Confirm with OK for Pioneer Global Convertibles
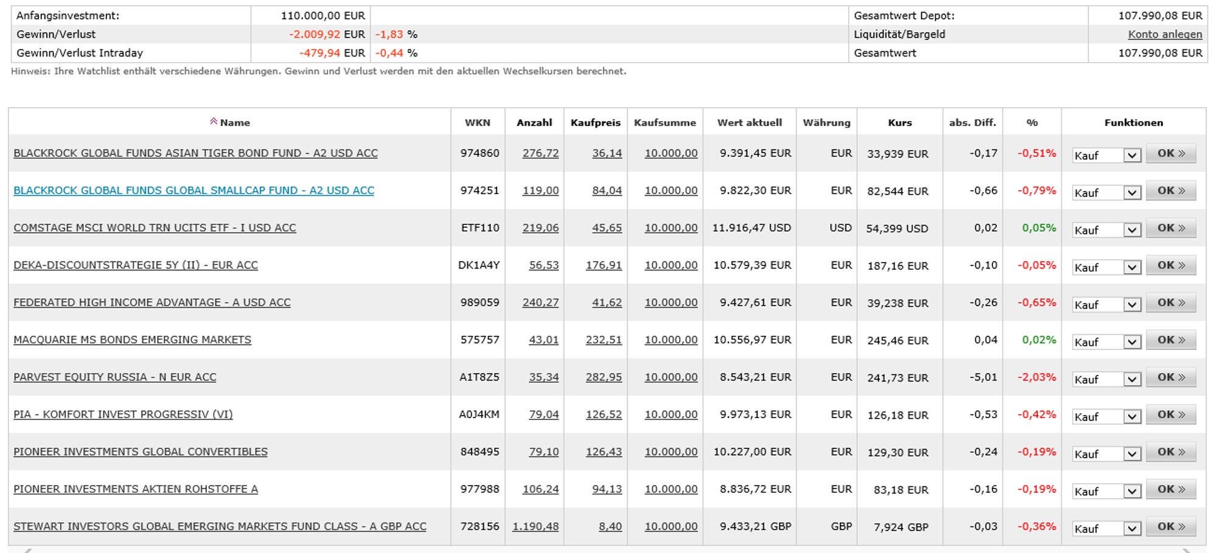This screenshot has height=553, width=1217. [x=1171, y=452]
